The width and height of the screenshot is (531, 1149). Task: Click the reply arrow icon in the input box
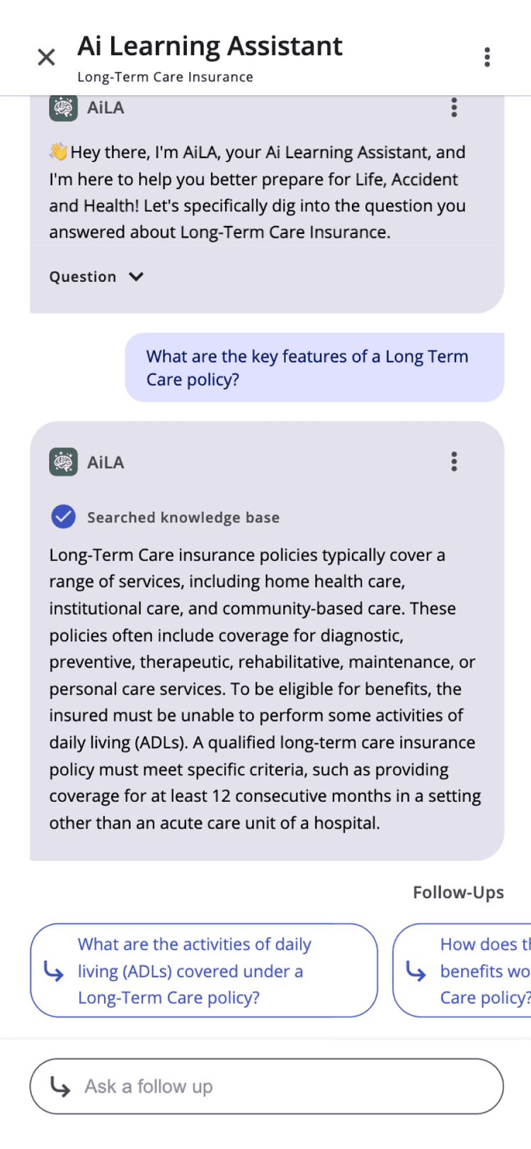tap(61, 1087)
